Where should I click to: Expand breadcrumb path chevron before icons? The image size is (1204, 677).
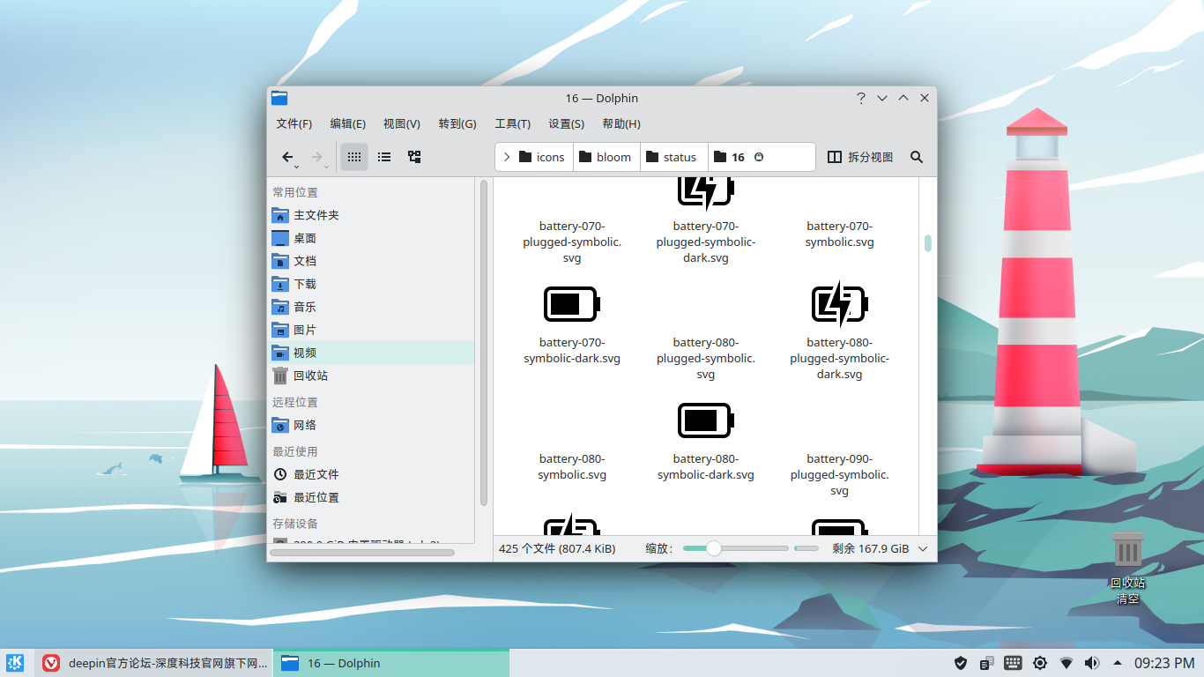tap(507, 157)
